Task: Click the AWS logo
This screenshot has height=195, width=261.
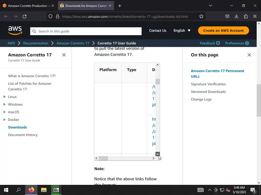Action: 15,30
